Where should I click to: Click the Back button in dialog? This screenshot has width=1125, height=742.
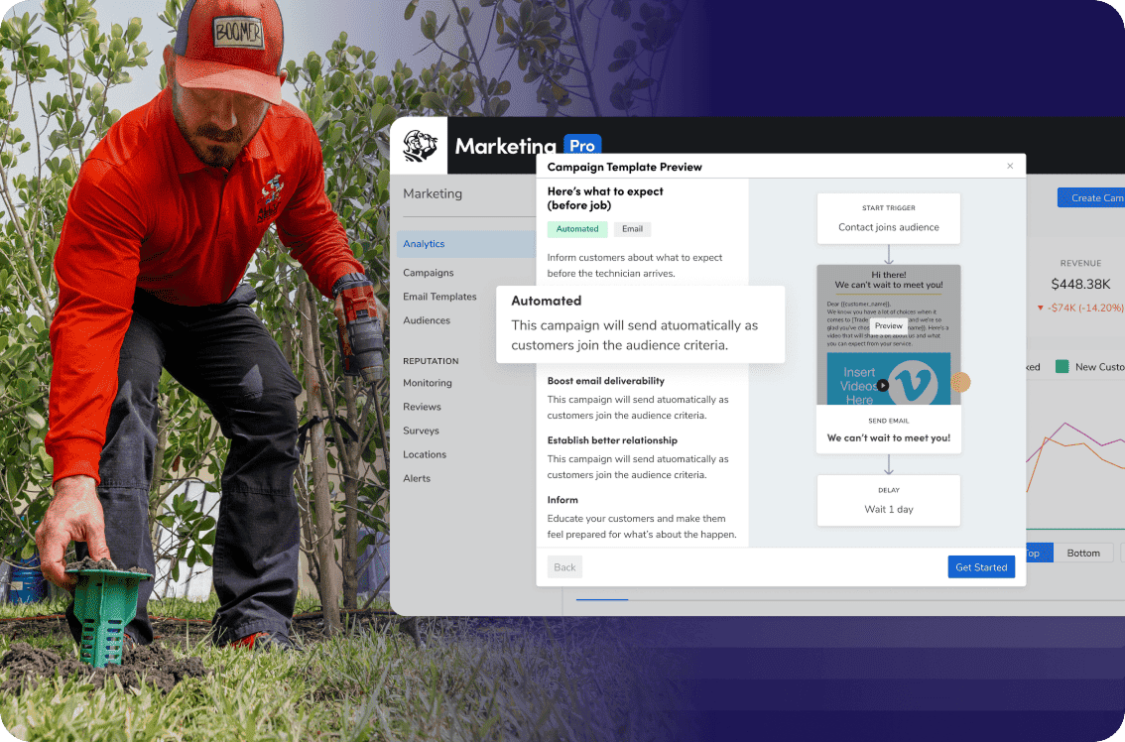pos(564,566)
